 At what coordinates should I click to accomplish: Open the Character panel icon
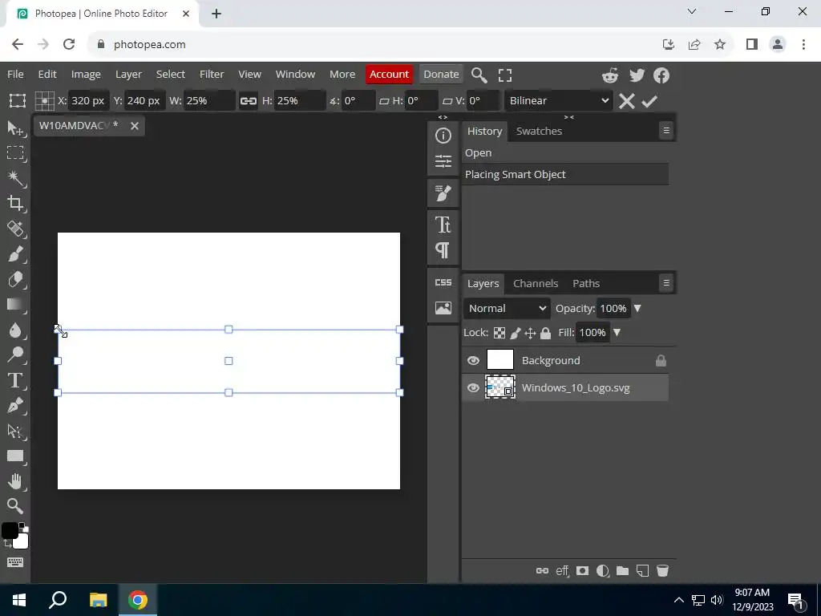tap(443, 225)
